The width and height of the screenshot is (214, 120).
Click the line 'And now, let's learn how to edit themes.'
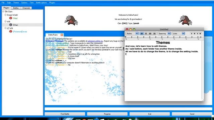[x=146, y=46]
